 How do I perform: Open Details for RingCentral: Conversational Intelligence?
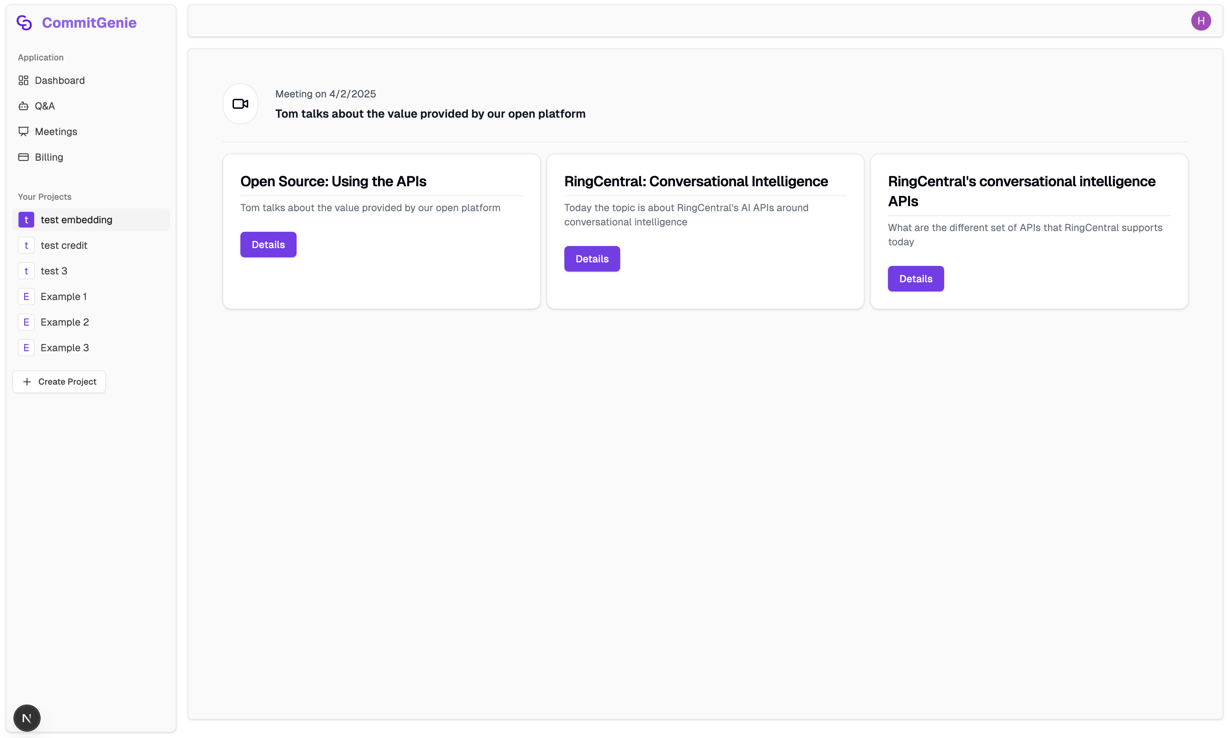pos(592,258)
